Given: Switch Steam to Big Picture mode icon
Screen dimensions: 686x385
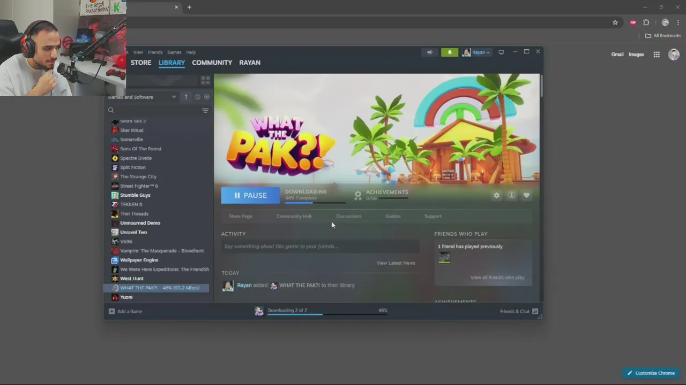Looking at the screenshot, I should (501, 52).
